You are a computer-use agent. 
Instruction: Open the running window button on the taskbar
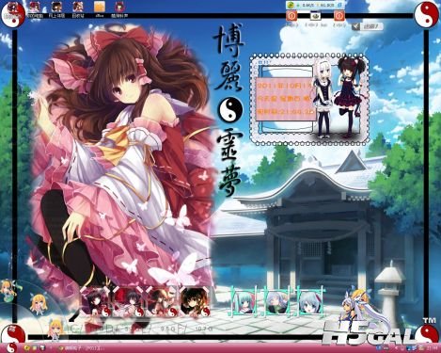point(81,348)
